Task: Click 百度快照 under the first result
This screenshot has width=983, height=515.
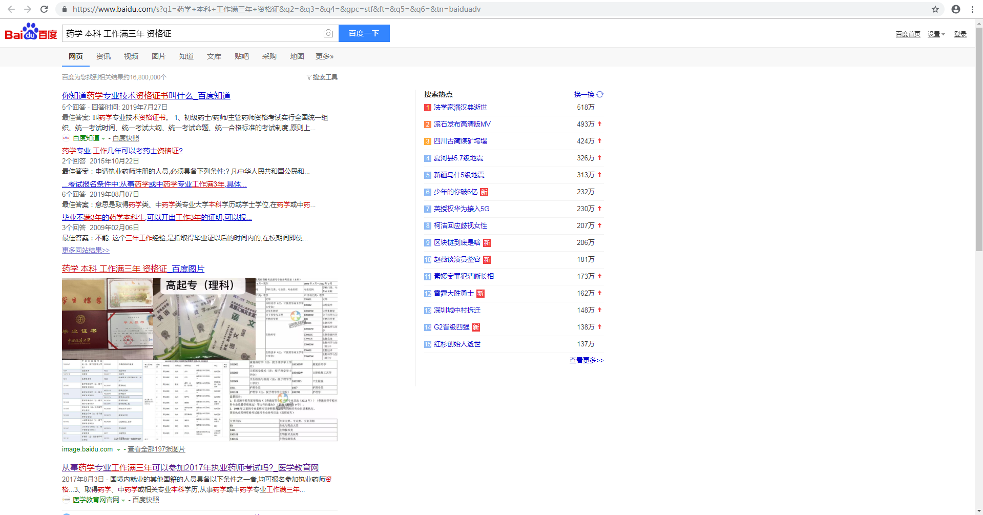Action: (x=126, y=138)
